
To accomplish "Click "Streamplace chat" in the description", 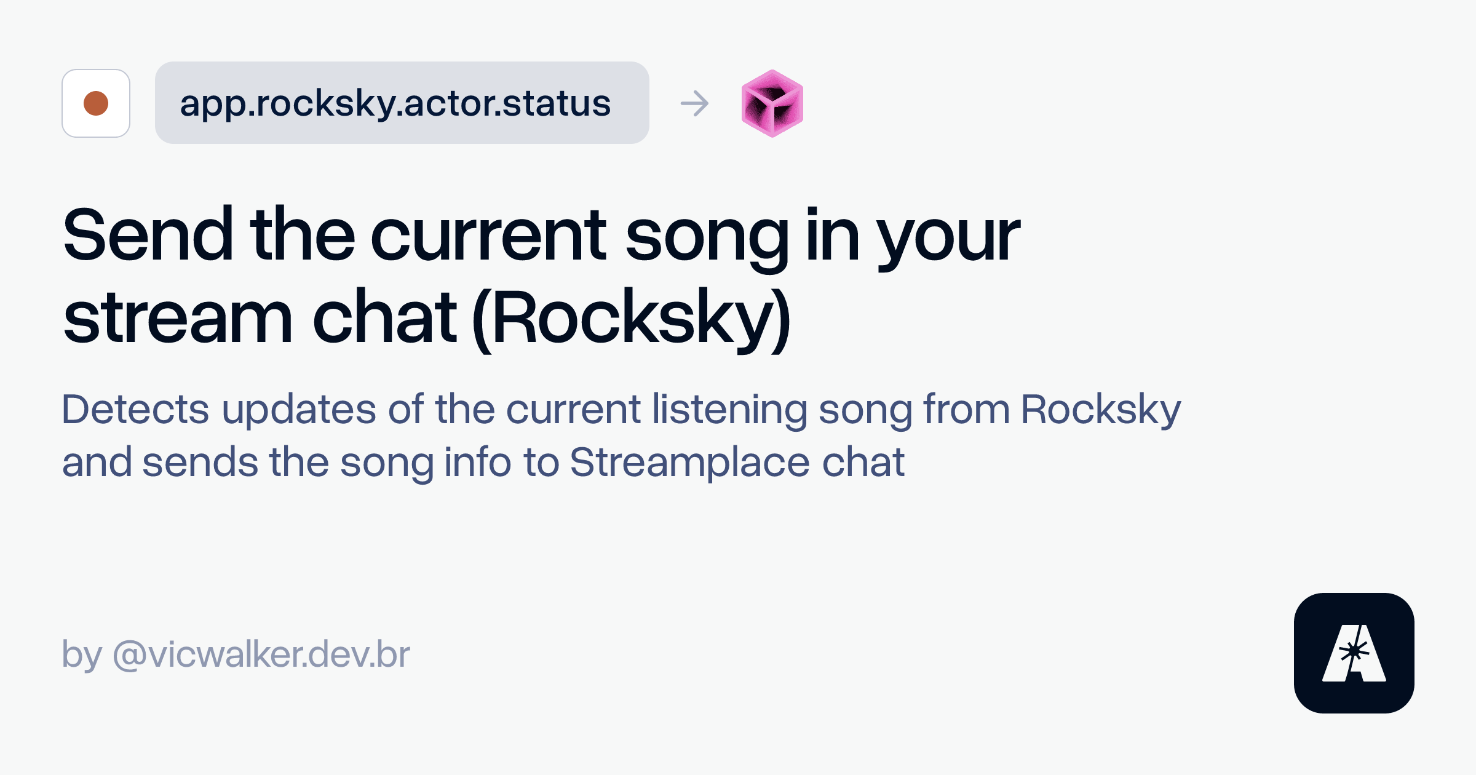I will 737,462.
